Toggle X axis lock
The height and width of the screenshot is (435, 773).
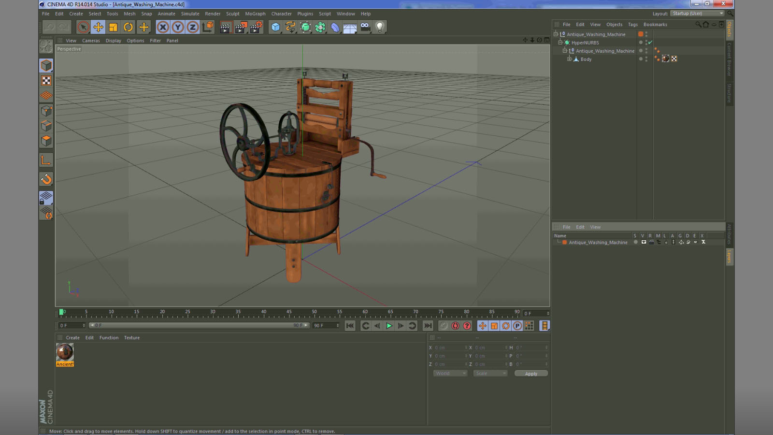point(163,27)
